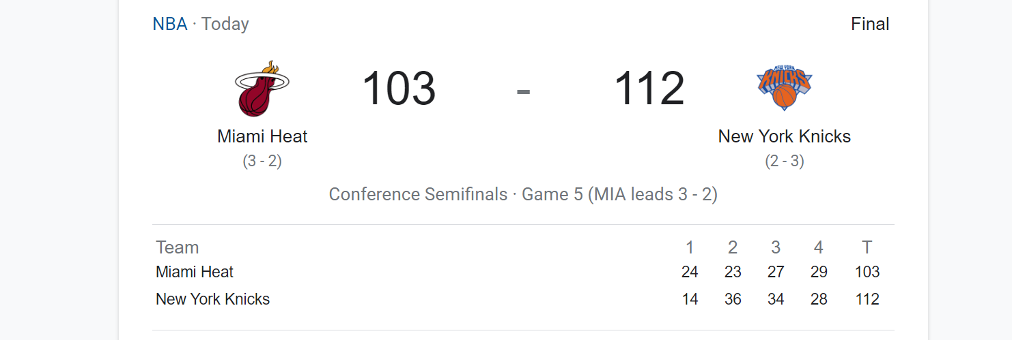The image size is (1012, 340).
Task: Click Miami Heat's (3 - 2) record
Action: [x=262, y=161]
